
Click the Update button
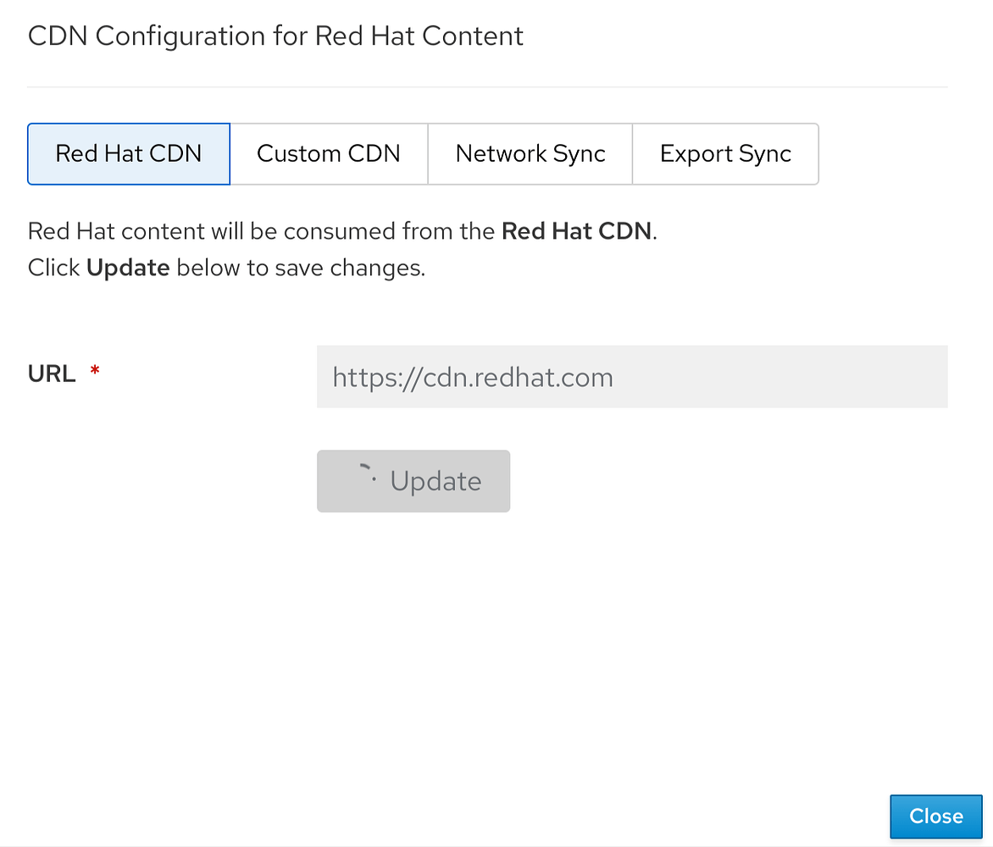[413, 480]
